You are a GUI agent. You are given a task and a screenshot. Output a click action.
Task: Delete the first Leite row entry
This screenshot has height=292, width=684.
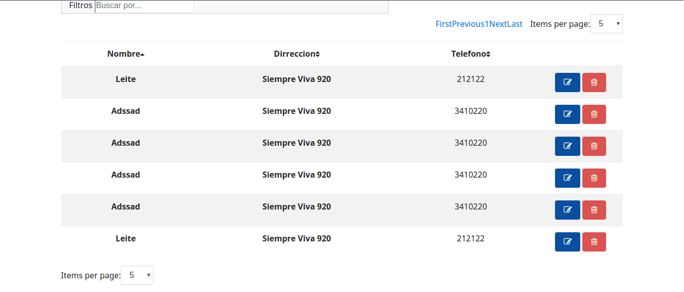(x=594, y=82)
